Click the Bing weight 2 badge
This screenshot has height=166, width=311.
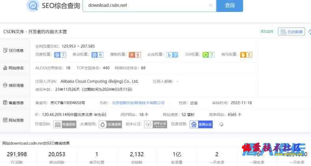(172, 55)
